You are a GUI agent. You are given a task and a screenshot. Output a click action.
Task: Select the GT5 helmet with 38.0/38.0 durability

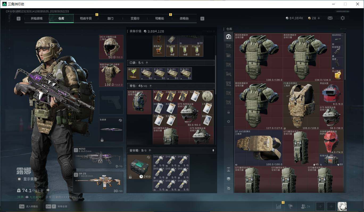(x=331, y=118)
